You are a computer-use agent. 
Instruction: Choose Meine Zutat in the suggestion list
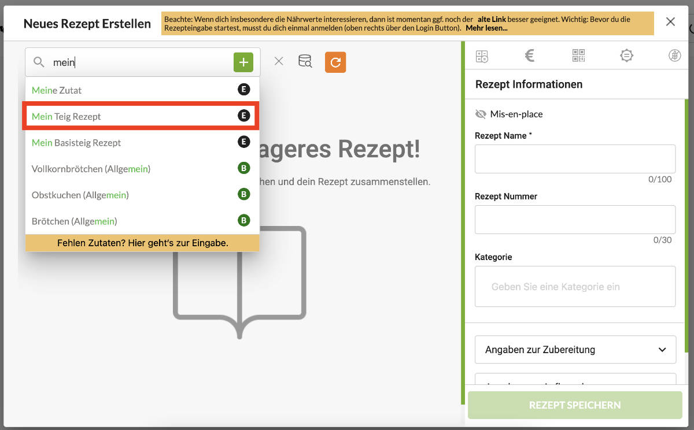(141, 90)
